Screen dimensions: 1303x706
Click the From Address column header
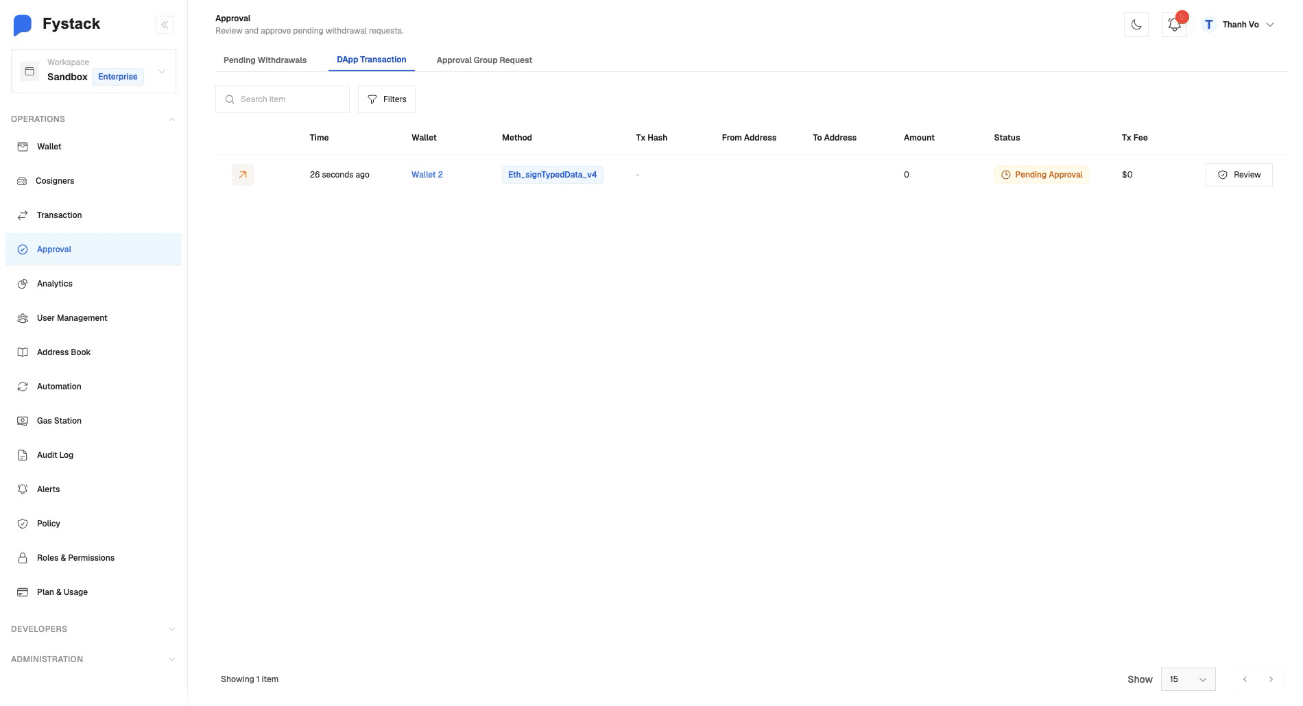coord(749,138)
